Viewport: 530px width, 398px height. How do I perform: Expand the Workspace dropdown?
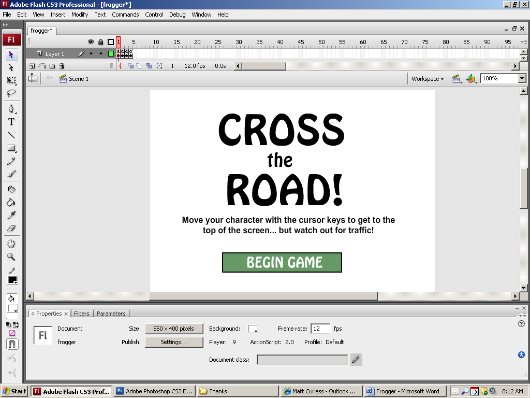(x=428, y=79)
